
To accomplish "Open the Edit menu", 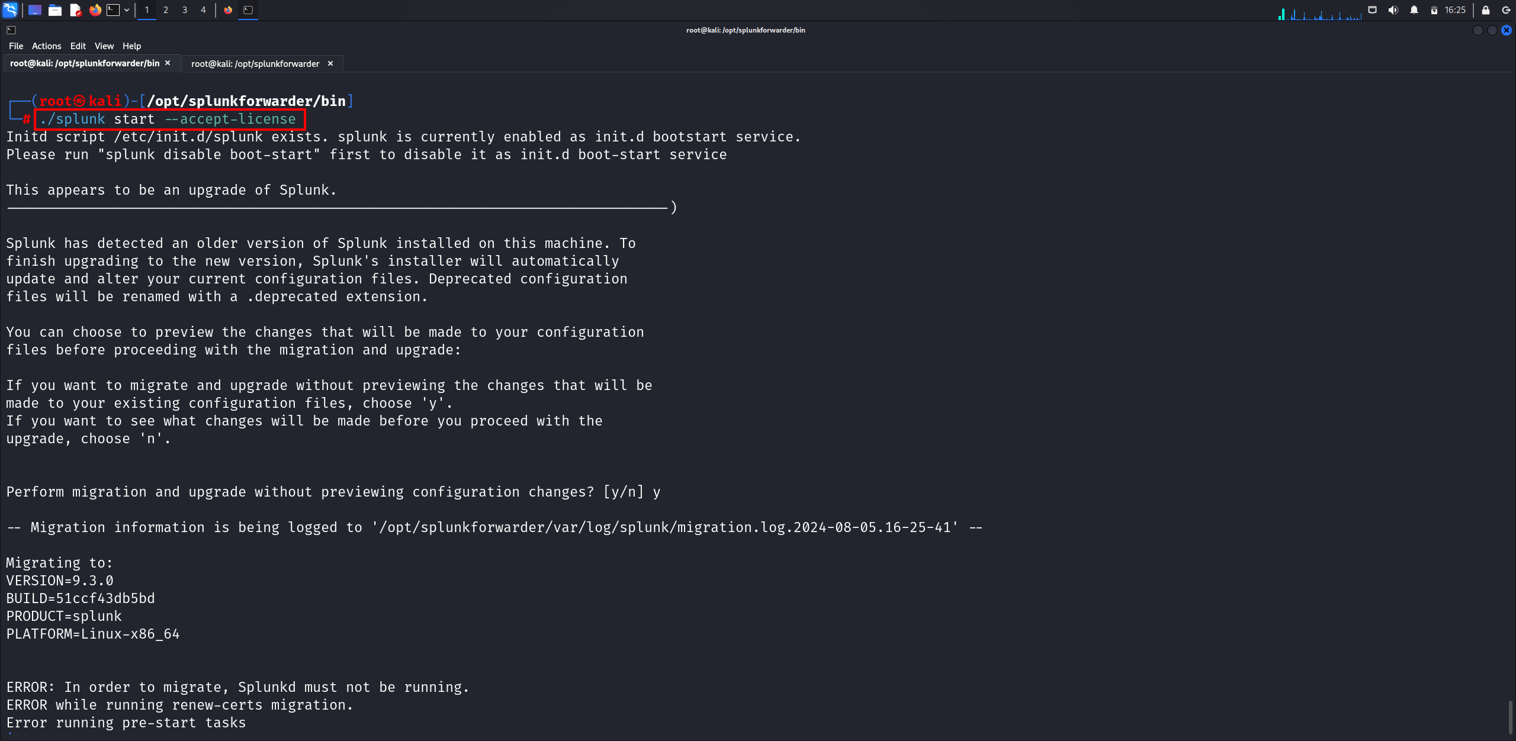I will [x=78, y=46].
